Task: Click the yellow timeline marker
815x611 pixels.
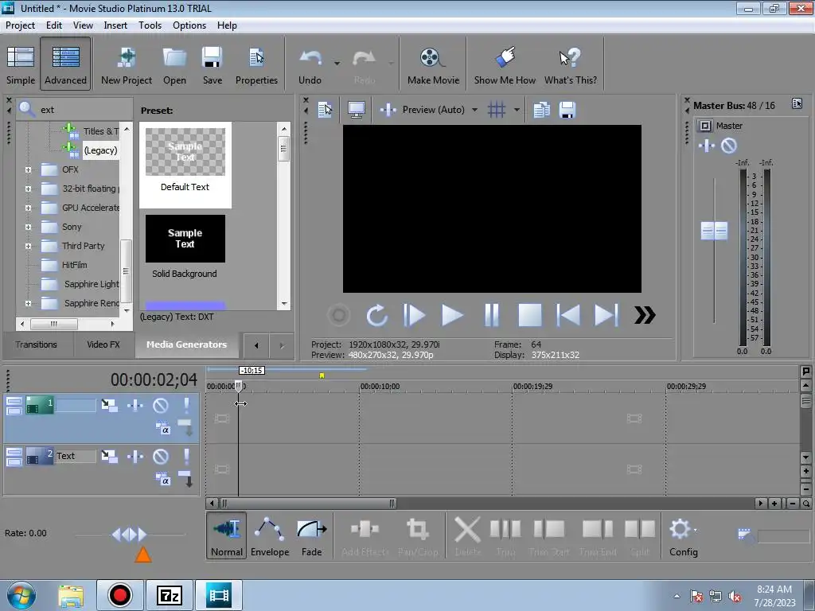Action: pyautogui.click(x=322, y=376)
